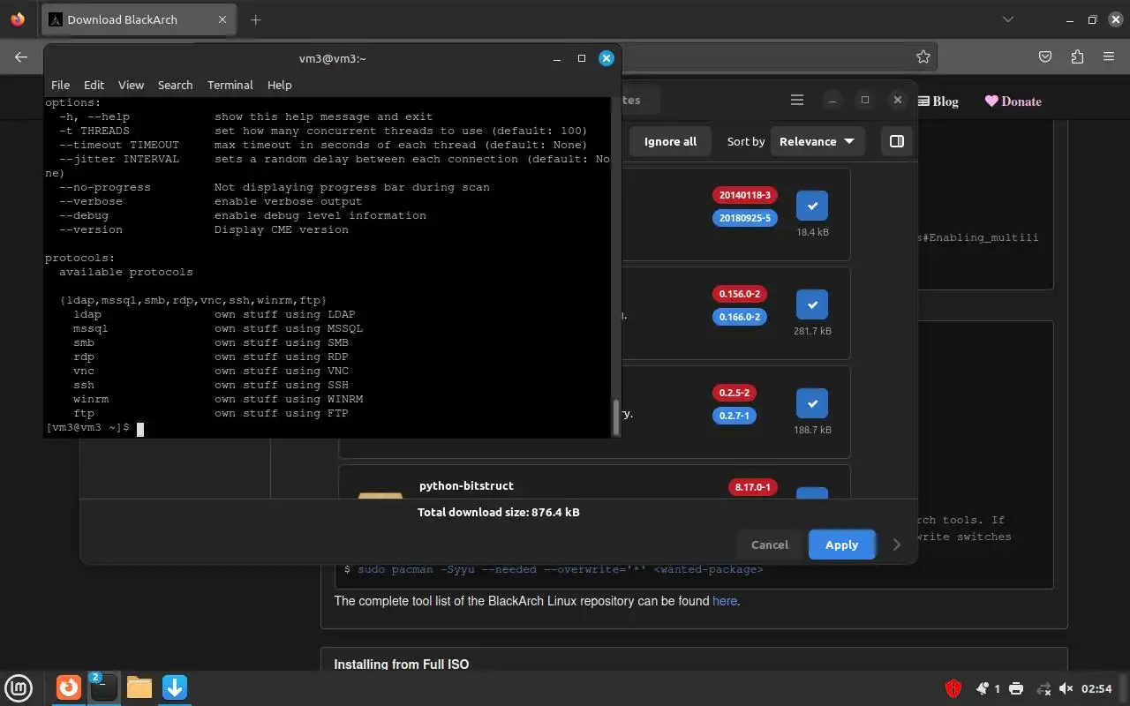Click the BlackArch favicon on the tab
Viewport: 1130px width, 706px height.
55,19
